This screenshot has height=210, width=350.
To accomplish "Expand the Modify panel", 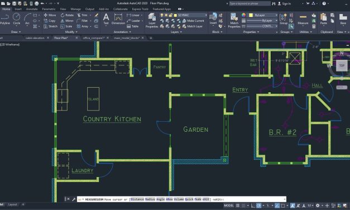I will click(71, 32).
